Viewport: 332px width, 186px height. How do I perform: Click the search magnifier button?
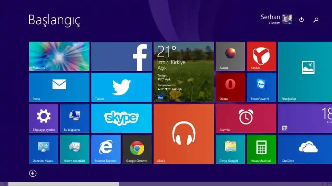(x=316, y=20)
